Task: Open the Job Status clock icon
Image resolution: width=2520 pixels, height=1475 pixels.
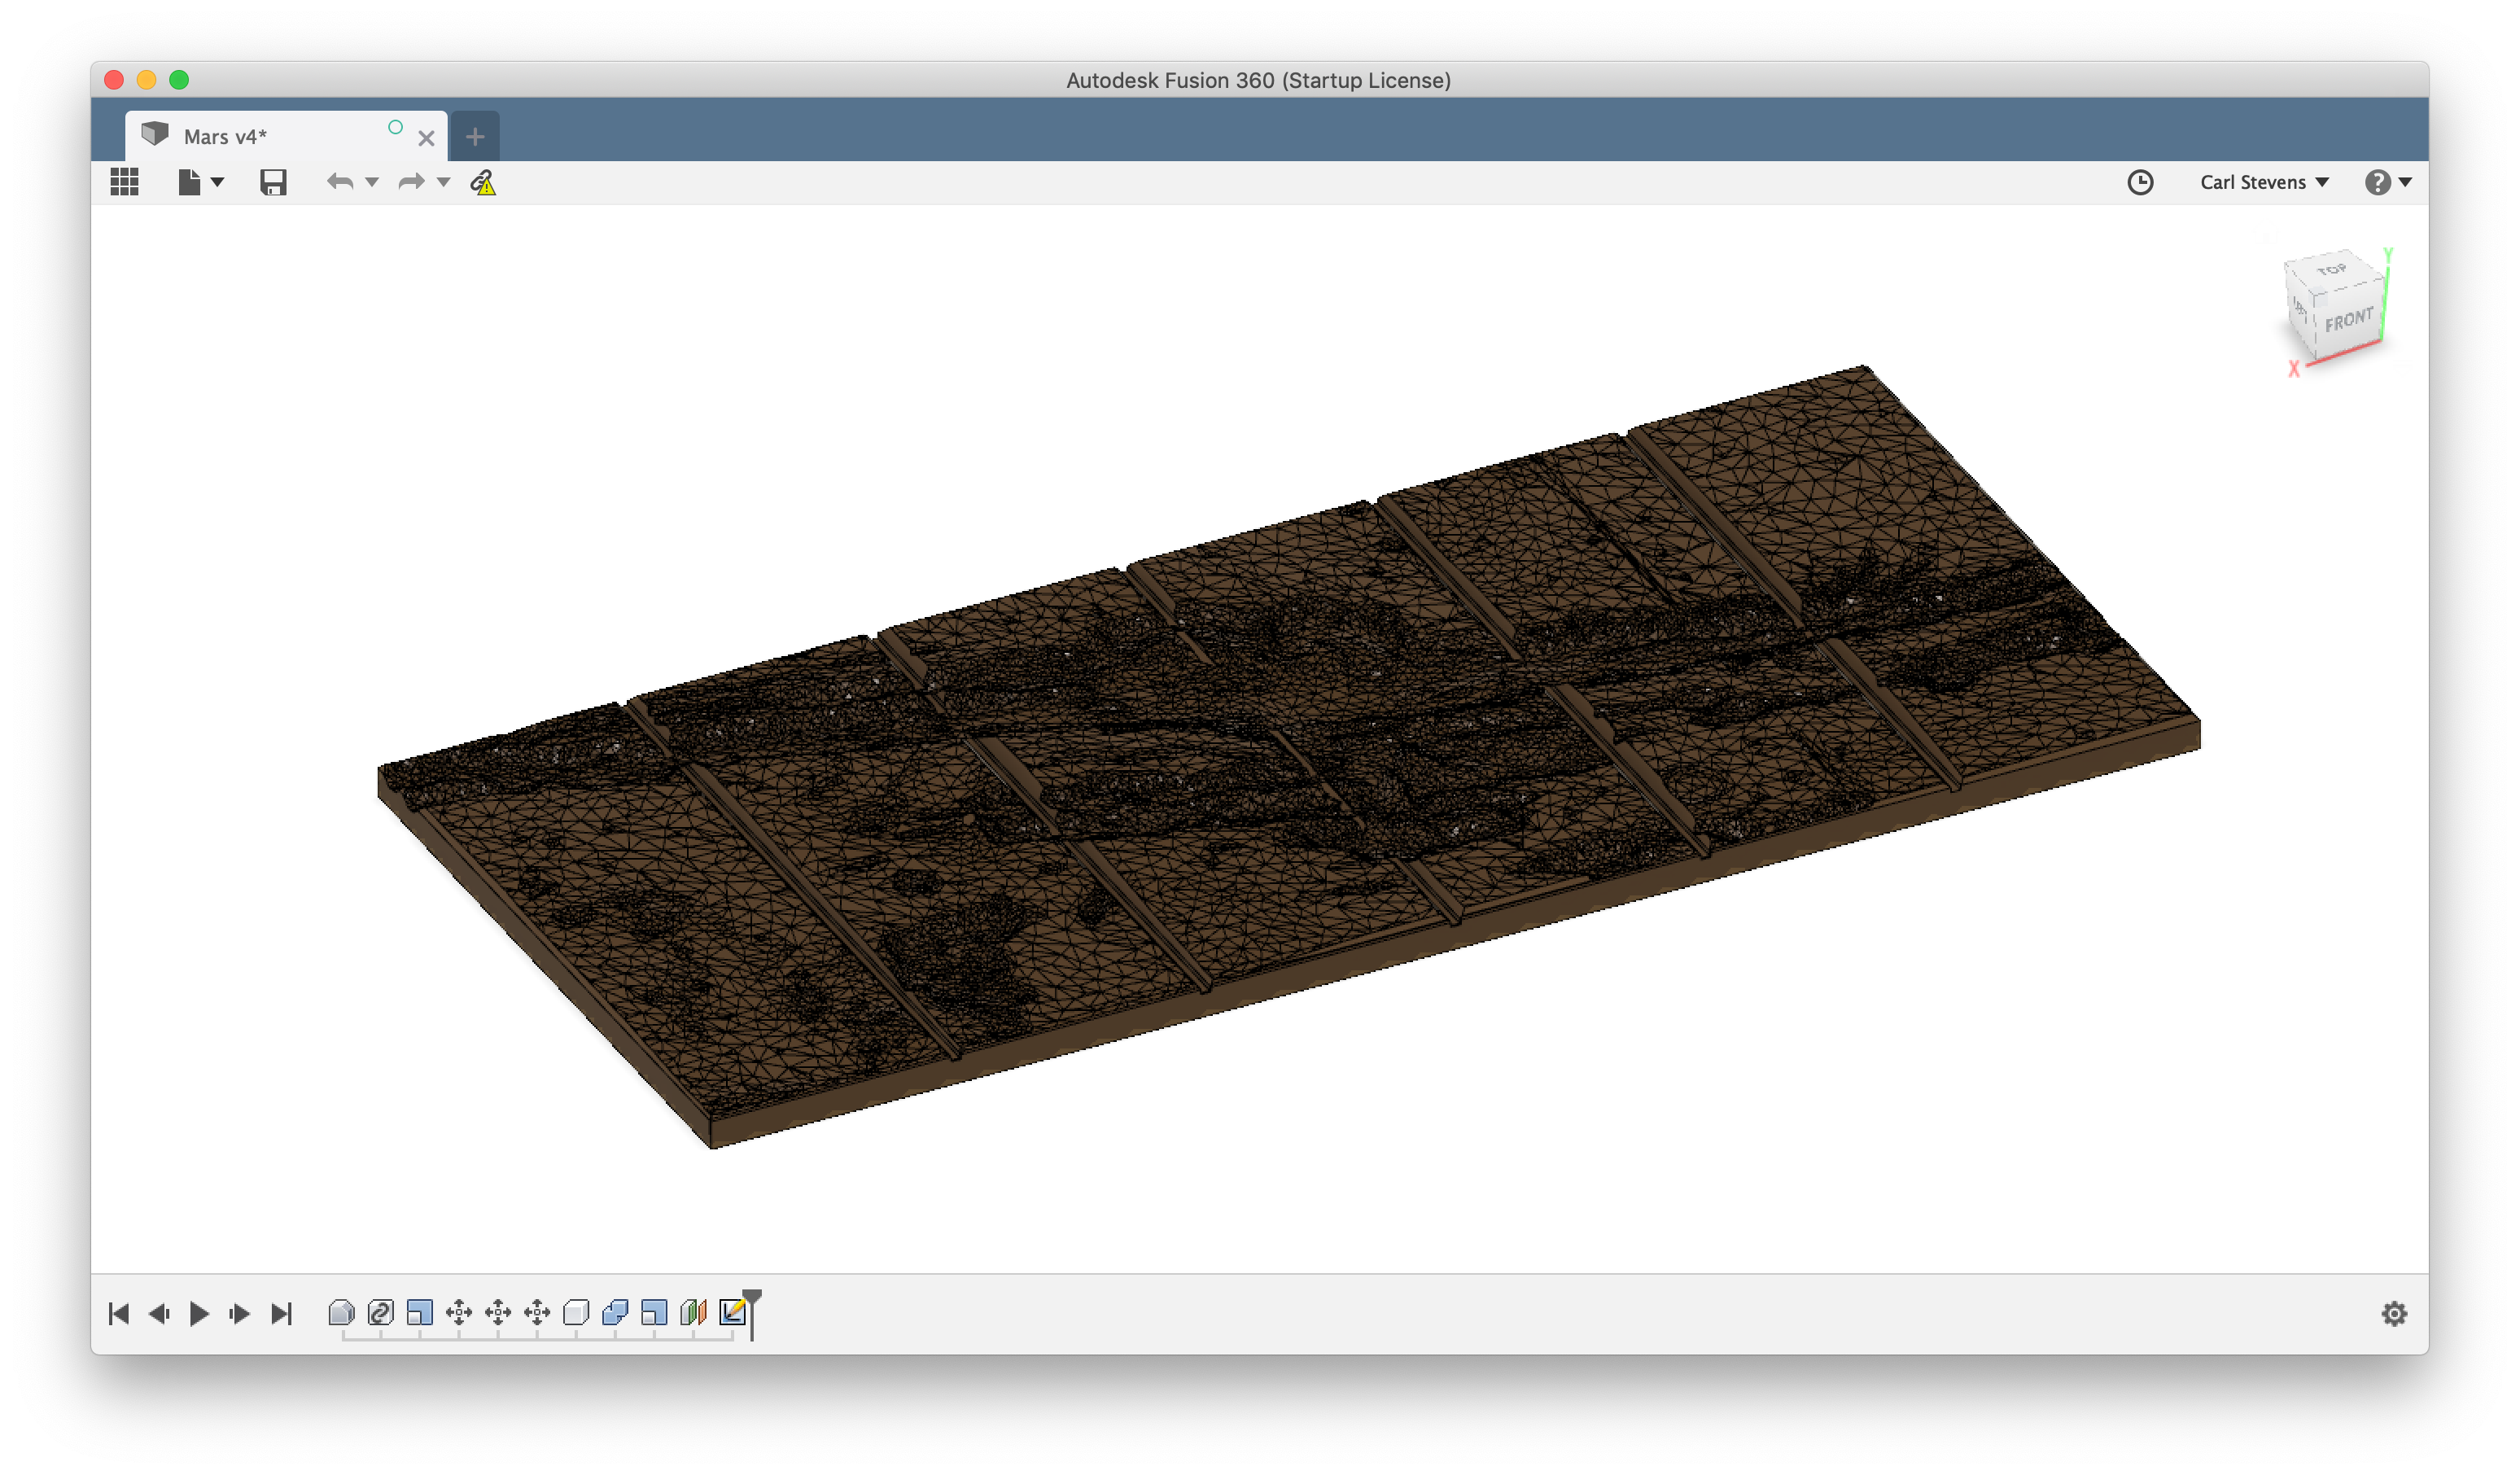Action: point(2139,182)
